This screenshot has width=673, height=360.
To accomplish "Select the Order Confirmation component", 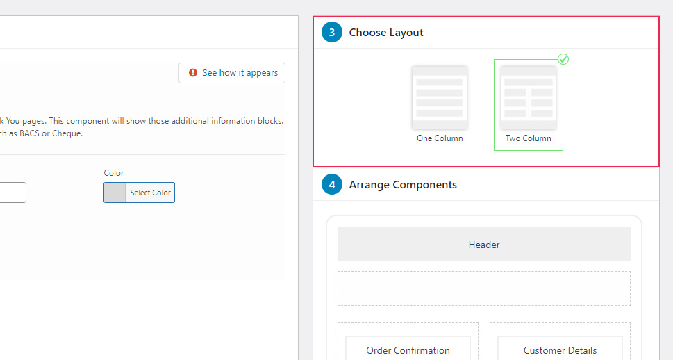I will [408, 350].
